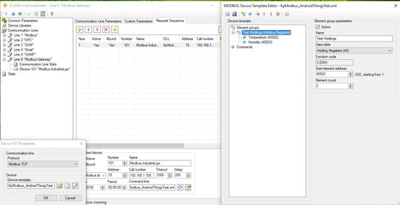Toggle the Active checkbox in Element group parameters

pyautogui.click(x=318, y=27)
